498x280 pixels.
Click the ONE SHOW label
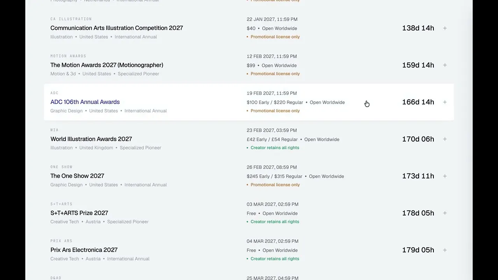pyautogui.click(x=61, y=167)
